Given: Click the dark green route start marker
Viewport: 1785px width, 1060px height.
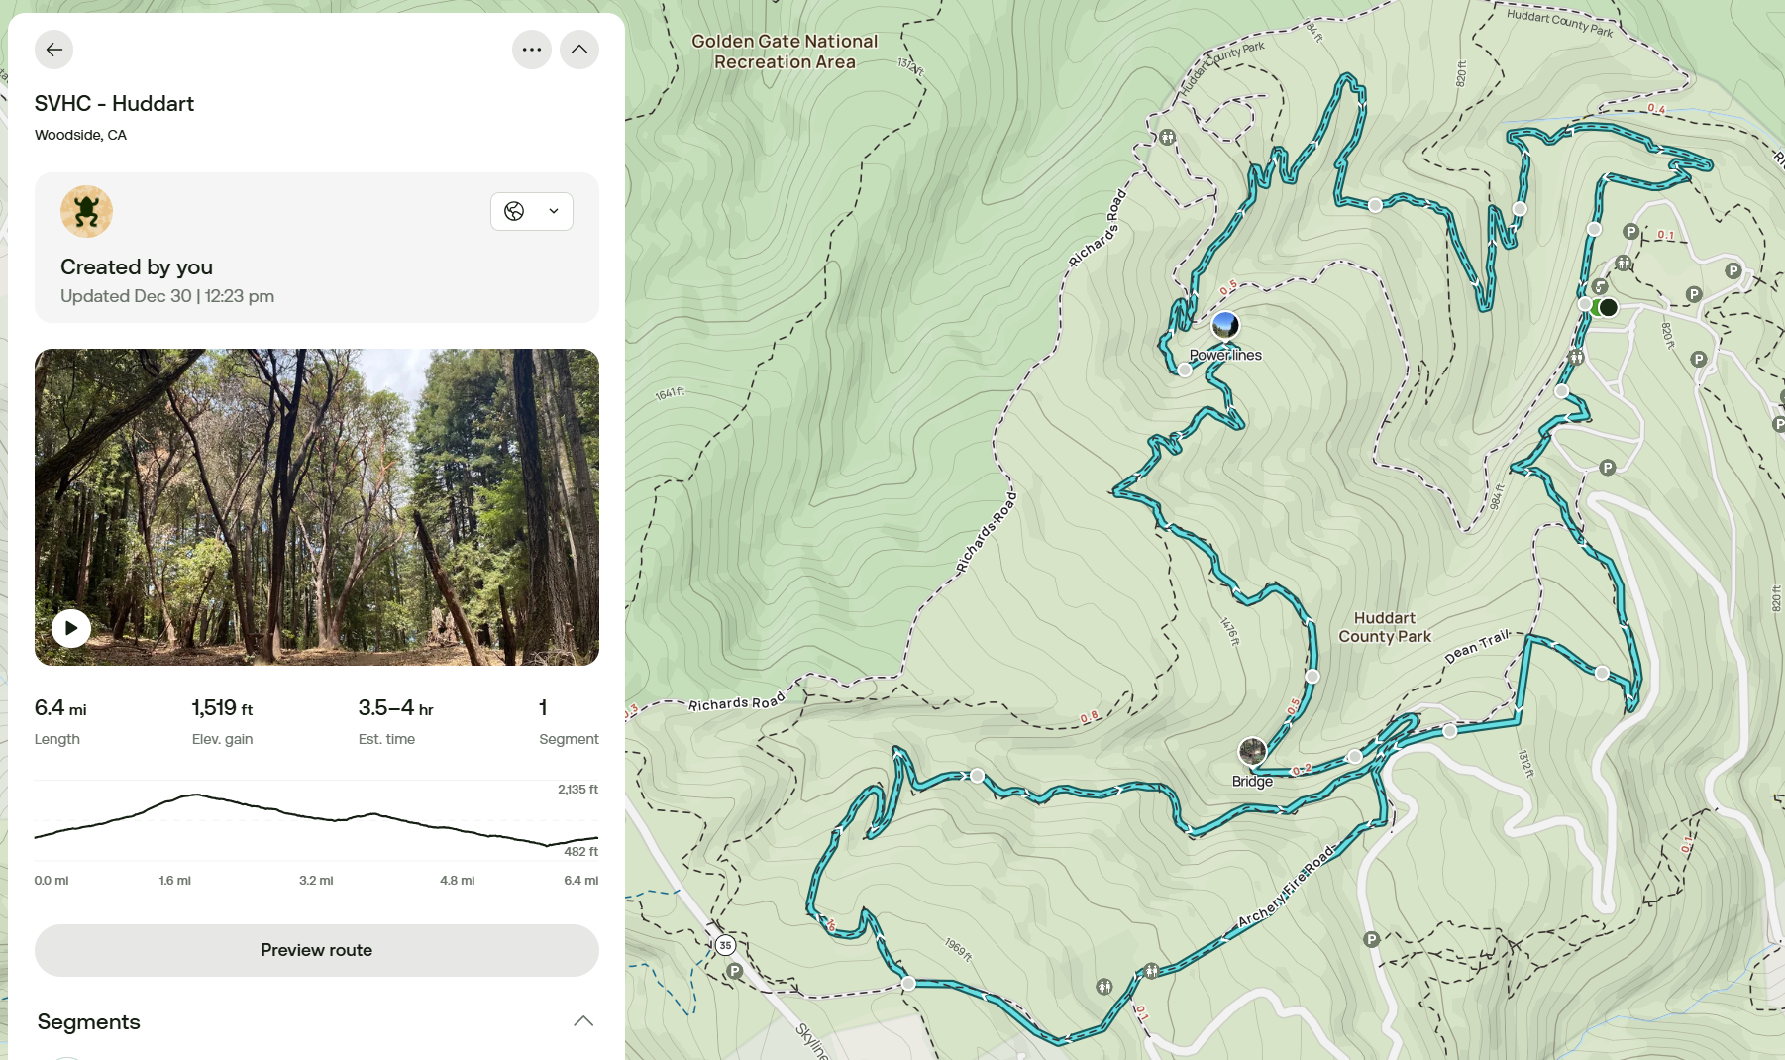Looking at the screenshot, I should pyautogui.click(x=1609, y=307).
